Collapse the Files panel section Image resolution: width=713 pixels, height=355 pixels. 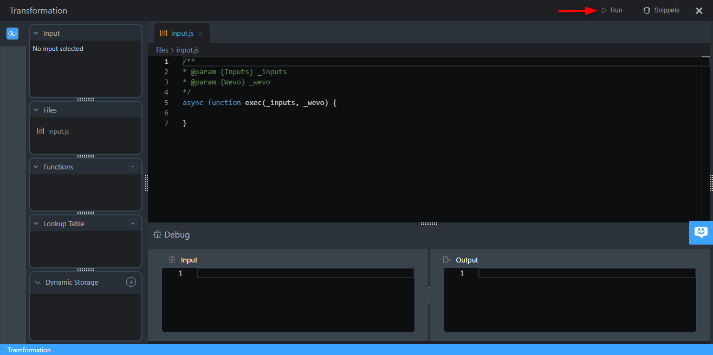36,110
